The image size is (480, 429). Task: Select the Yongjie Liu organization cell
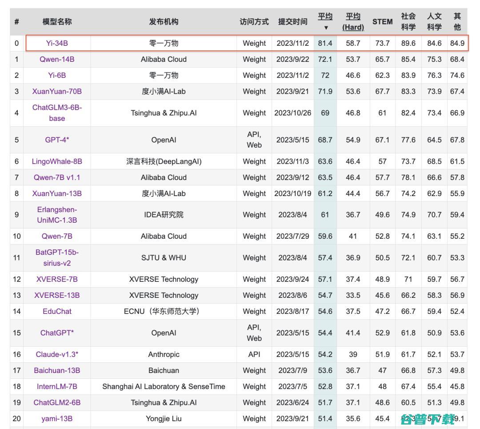point(164,419)
